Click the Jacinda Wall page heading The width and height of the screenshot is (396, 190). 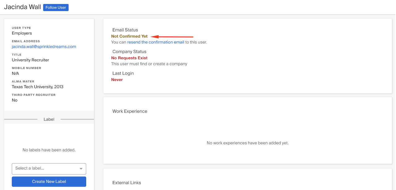point(23,7)
